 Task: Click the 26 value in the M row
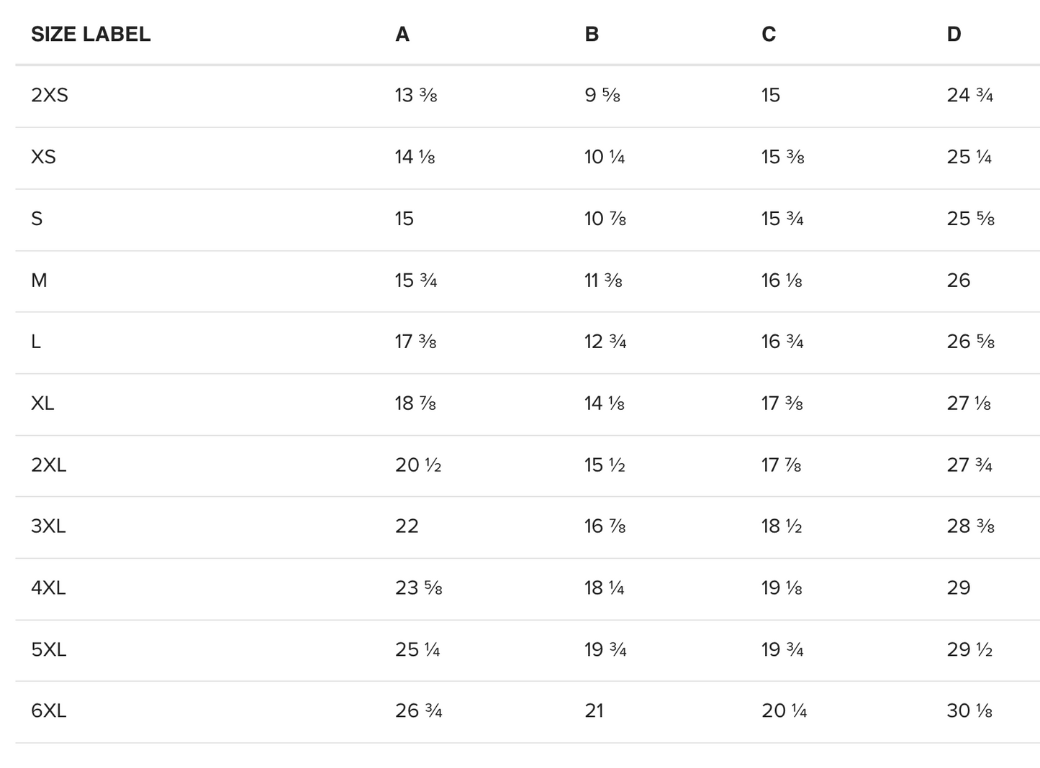[x=959, y=280]
